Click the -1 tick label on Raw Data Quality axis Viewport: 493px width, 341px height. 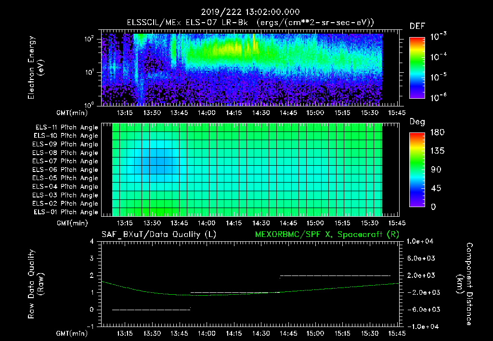tap(90, 327)
